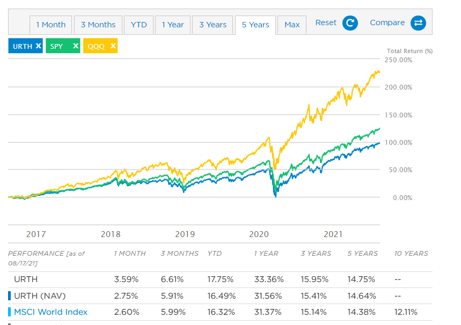Choose the 3 Years range tab
The width and height of the screenshot is (461, 325).
pyautogui.click(x=213, y=25)
